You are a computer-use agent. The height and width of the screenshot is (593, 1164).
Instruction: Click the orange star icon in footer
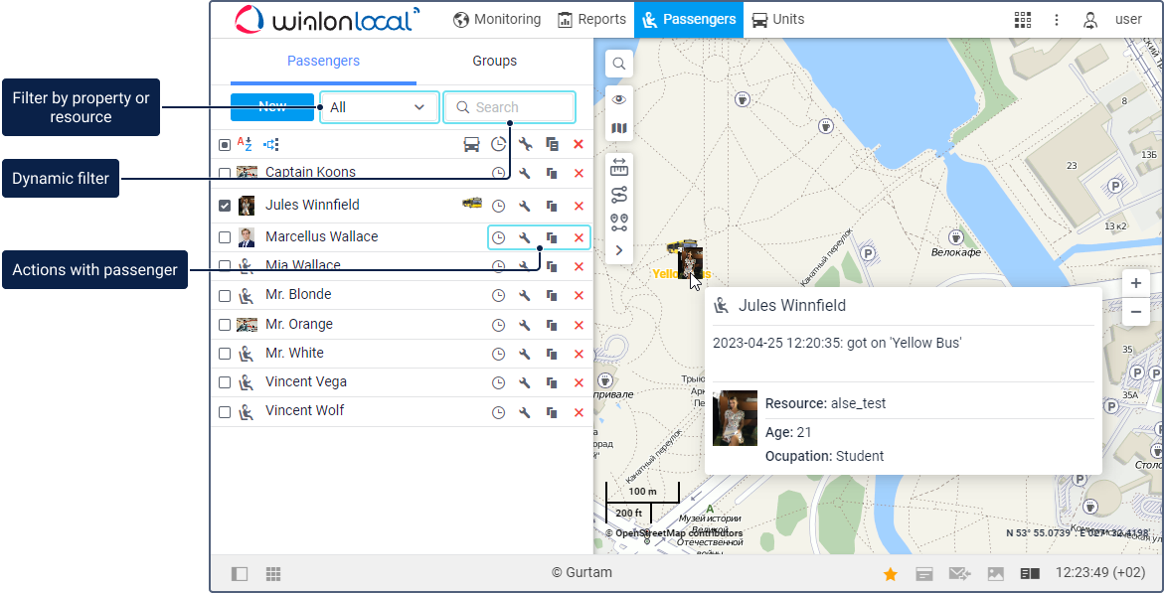890,574
